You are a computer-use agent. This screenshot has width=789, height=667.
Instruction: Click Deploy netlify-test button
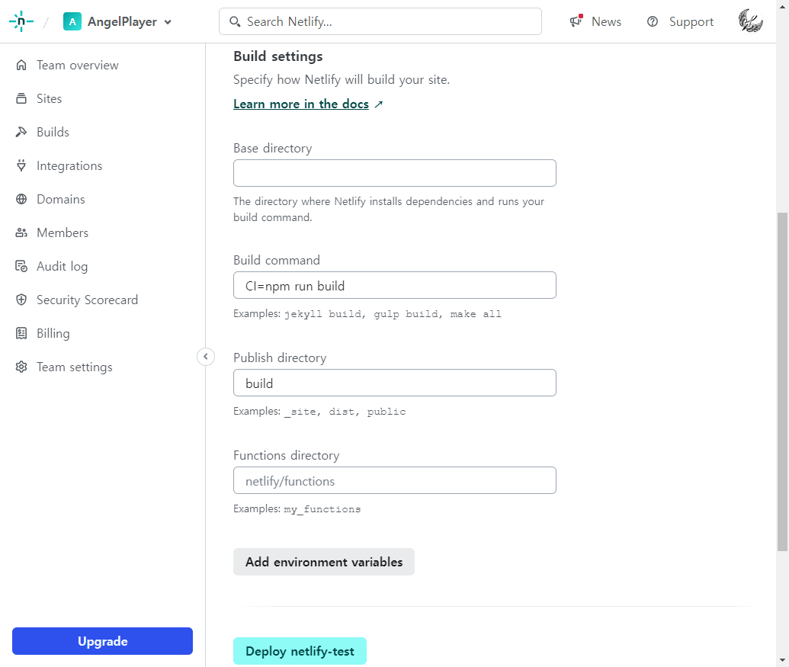(300, 651)
